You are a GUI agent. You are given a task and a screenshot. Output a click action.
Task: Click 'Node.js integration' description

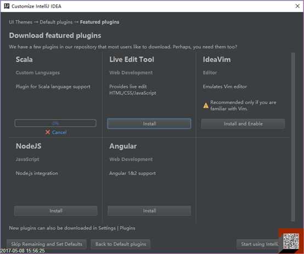click(37, 173)
